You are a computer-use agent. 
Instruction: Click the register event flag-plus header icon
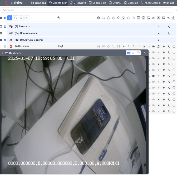tap(164, 18)
